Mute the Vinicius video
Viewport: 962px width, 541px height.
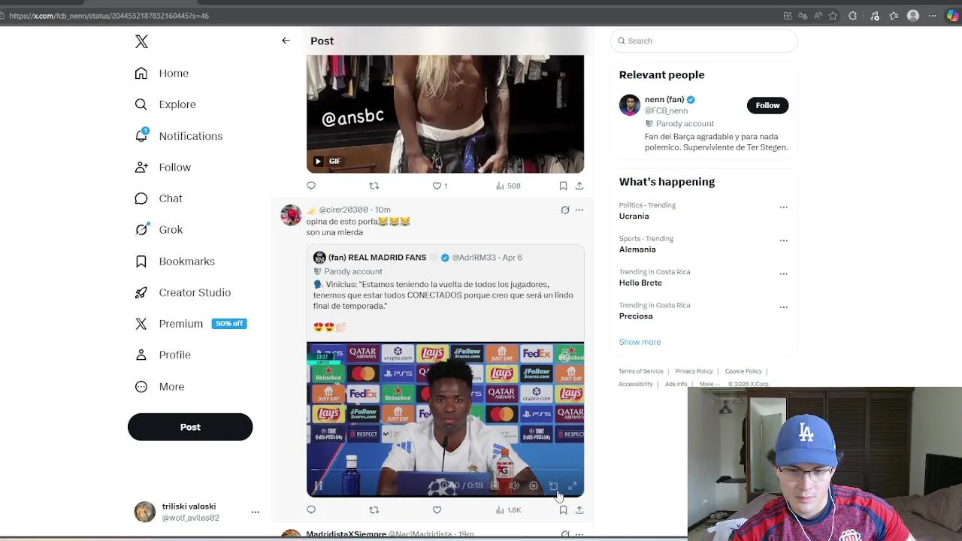514,486
